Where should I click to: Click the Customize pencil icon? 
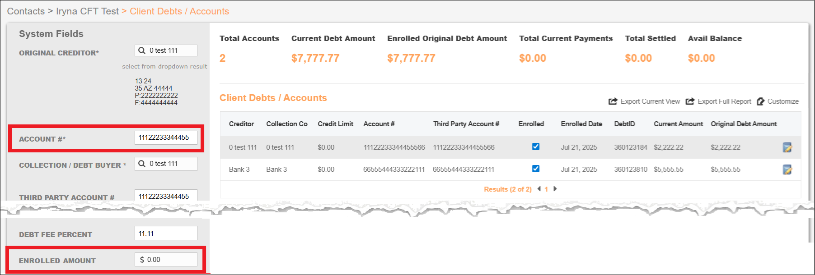[760, 101]
